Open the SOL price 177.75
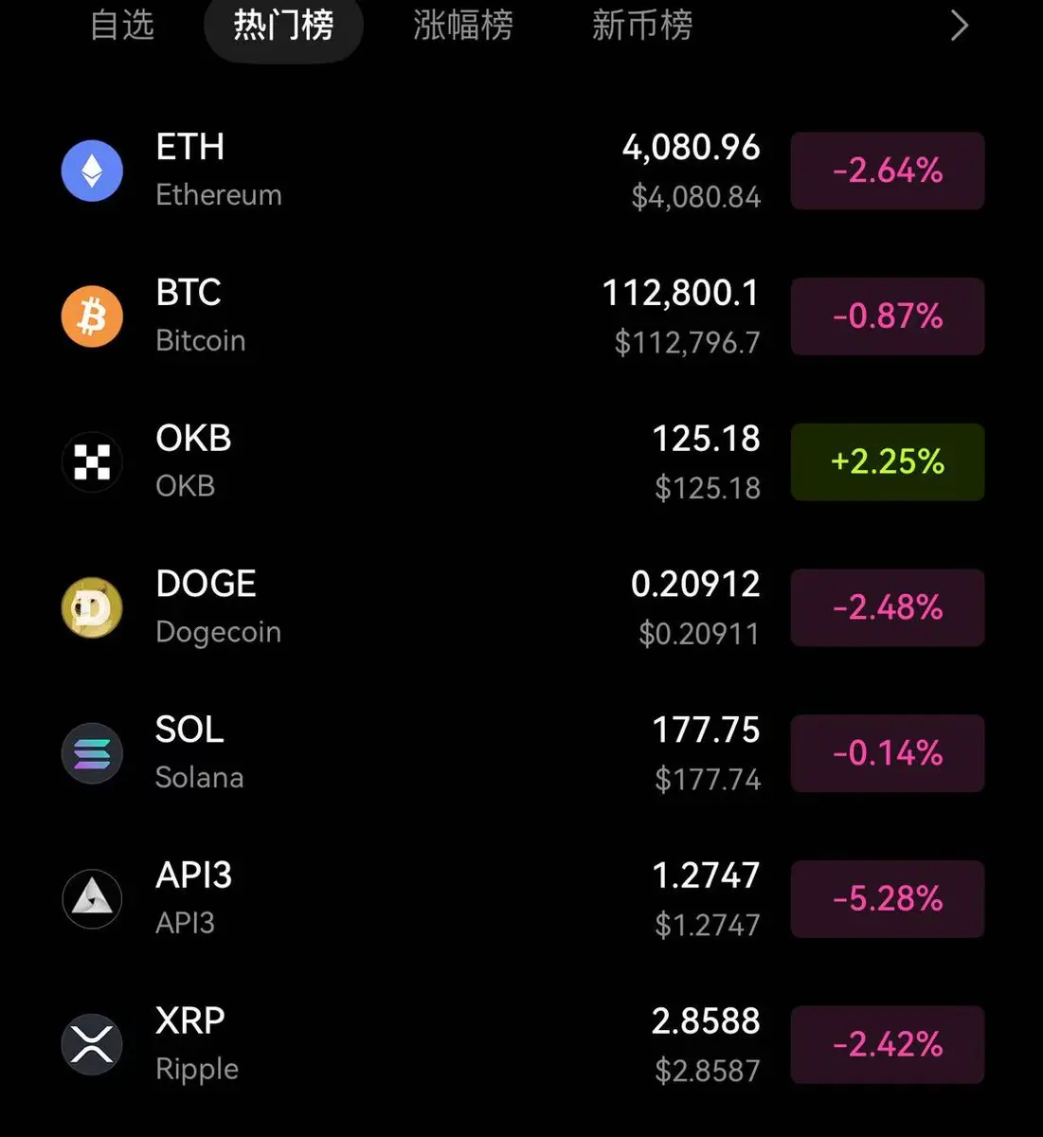This screenshot has width=1043, height=1137. click(706, 731)
